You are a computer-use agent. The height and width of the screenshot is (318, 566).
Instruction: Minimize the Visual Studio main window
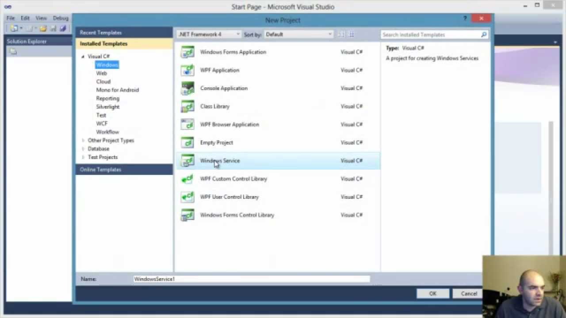tap(525, 6)
